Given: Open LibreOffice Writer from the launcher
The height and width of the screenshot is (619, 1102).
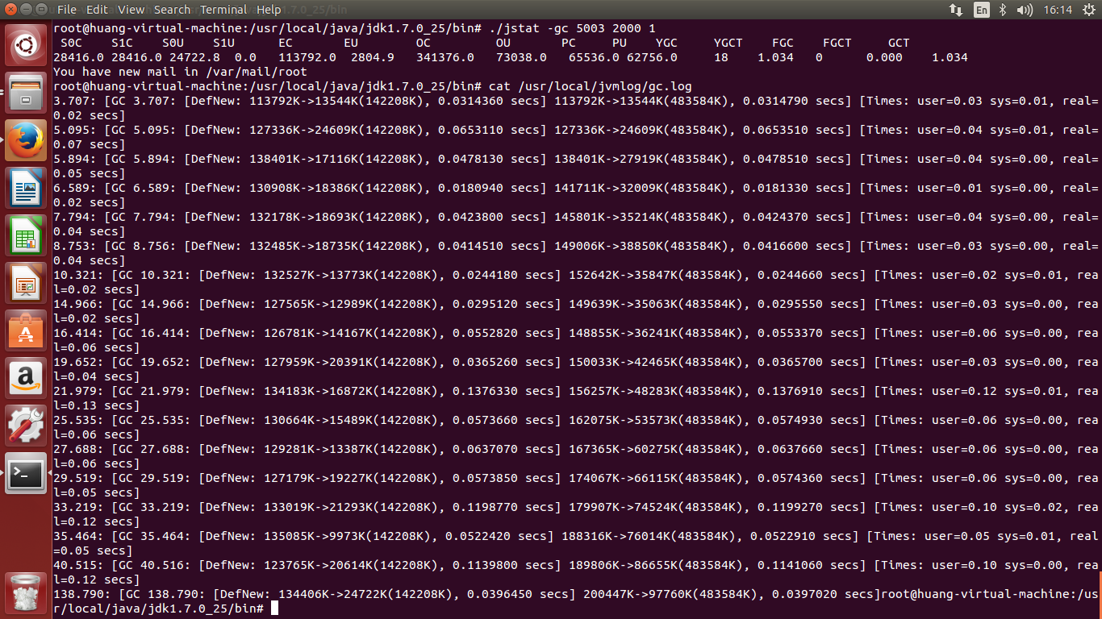Looking at the screenshot, I should point(26,189).
